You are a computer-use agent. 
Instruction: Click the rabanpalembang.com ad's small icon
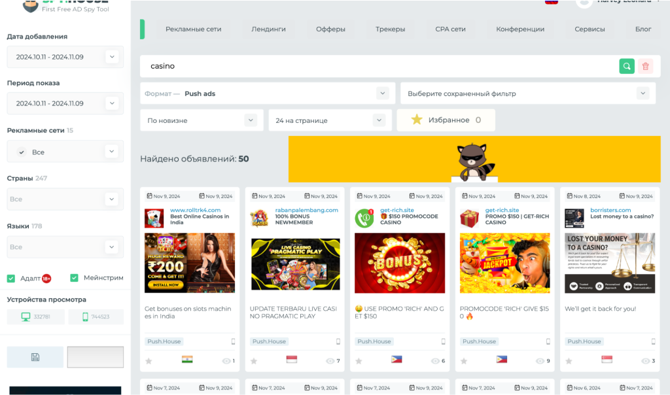click(x=259, y=218)
